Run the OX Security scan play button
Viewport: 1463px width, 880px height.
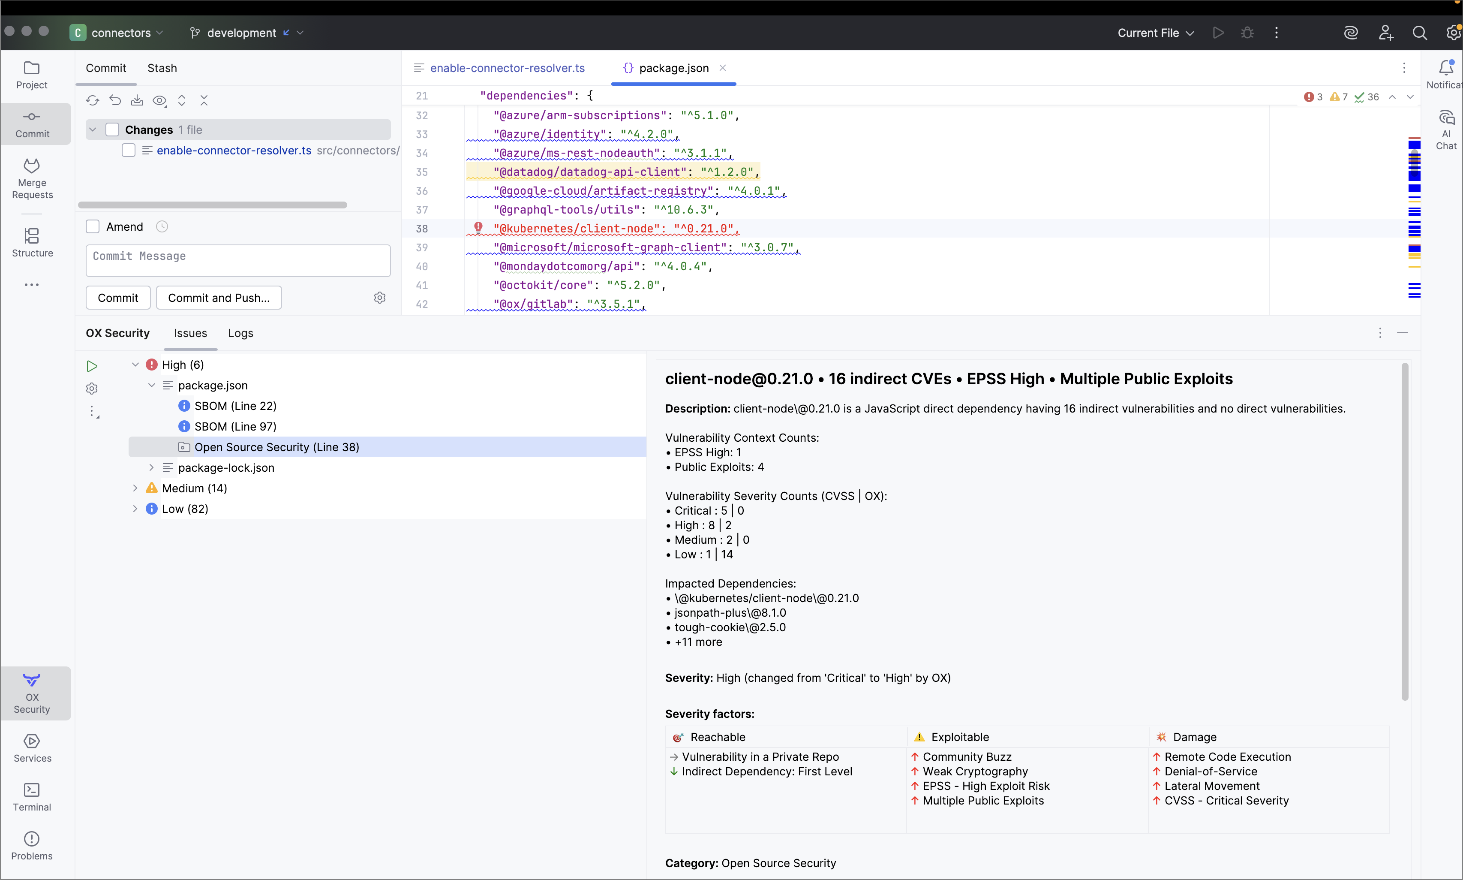[92, 366]
